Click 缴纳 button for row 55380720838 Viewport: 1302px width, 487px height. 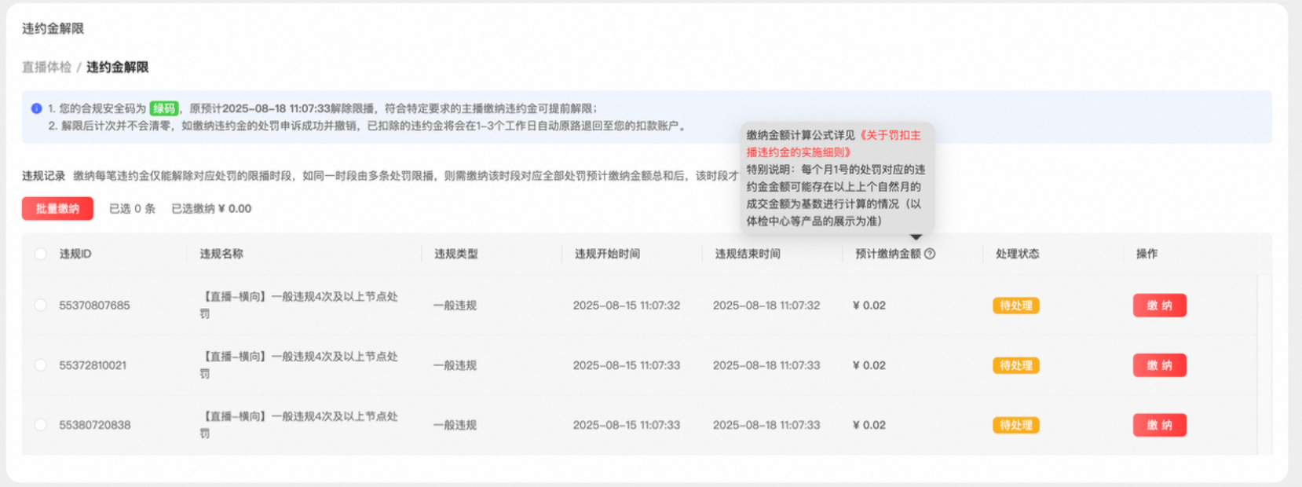(1159, 425)
